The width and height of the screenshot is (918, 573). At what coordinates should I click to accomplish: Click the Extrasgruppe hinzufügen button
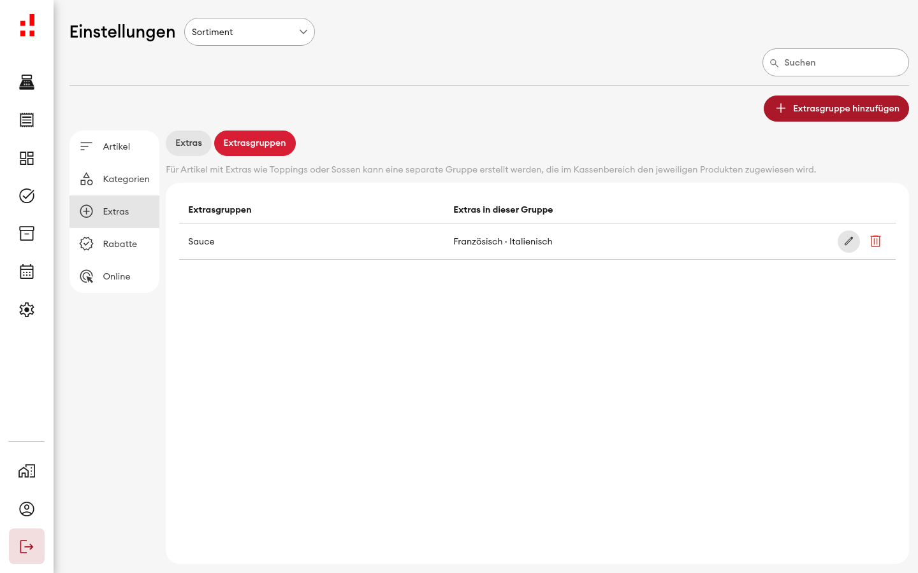click(x=836, y=108)
